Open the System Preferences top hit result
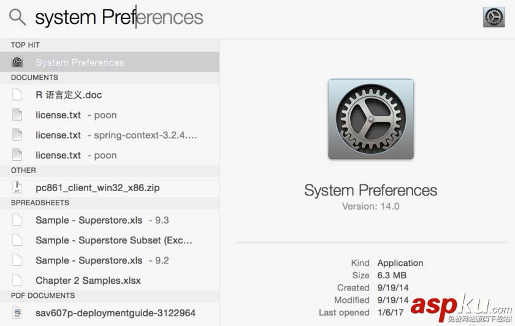This screenshot has height=326, width=515. pos(80,63)
